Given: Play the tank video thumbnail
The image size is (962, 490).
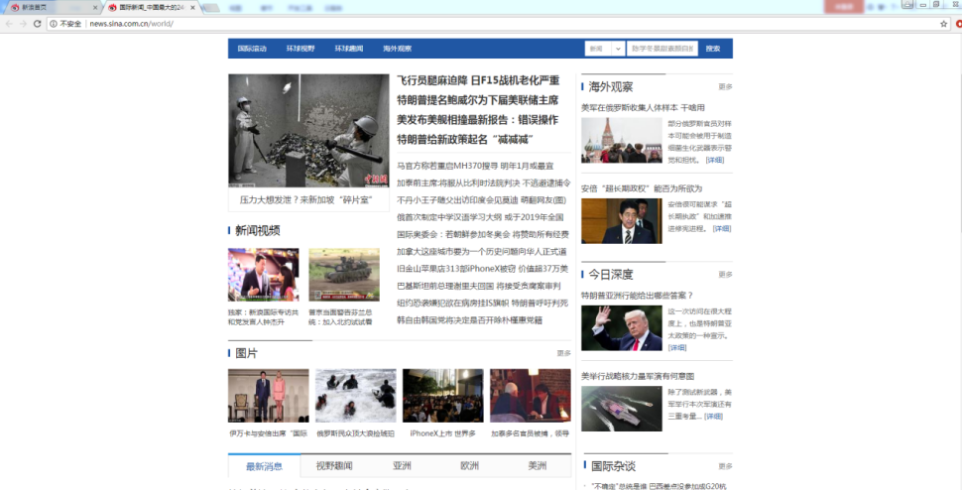Looking at the screenshot, I should click(x=343, y=275).
